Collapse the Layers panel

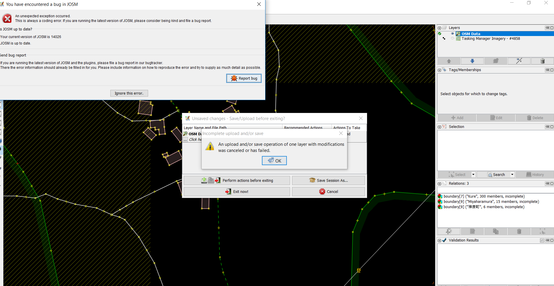click(439, 28)
